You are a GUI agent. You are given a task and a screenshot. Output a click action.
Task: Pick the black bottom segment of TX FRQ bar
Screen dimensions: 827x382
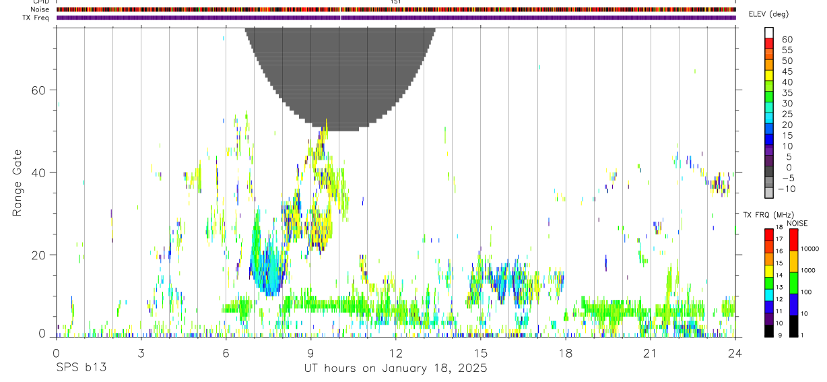769,331
